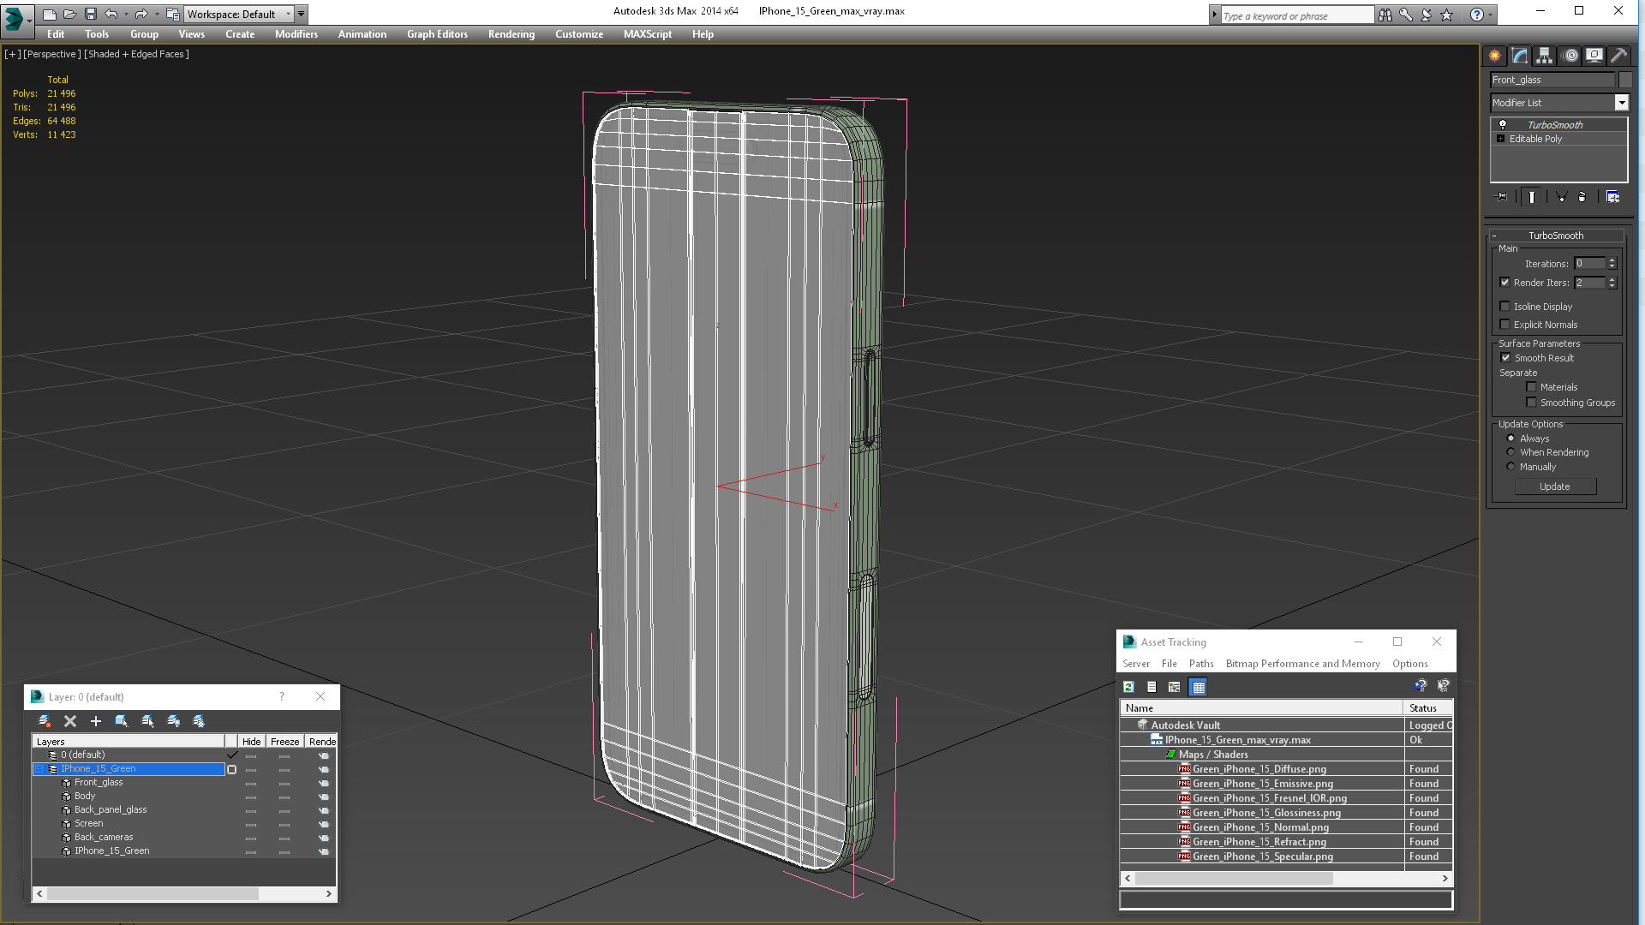This screenshot has width=1645, height=925.
Task: Click Make Unique modifier icon
Action: coord(1561,197)
